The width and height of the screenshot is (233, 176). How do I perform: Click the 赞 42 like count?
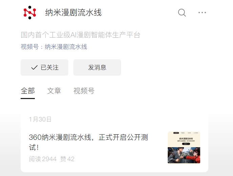67,159
